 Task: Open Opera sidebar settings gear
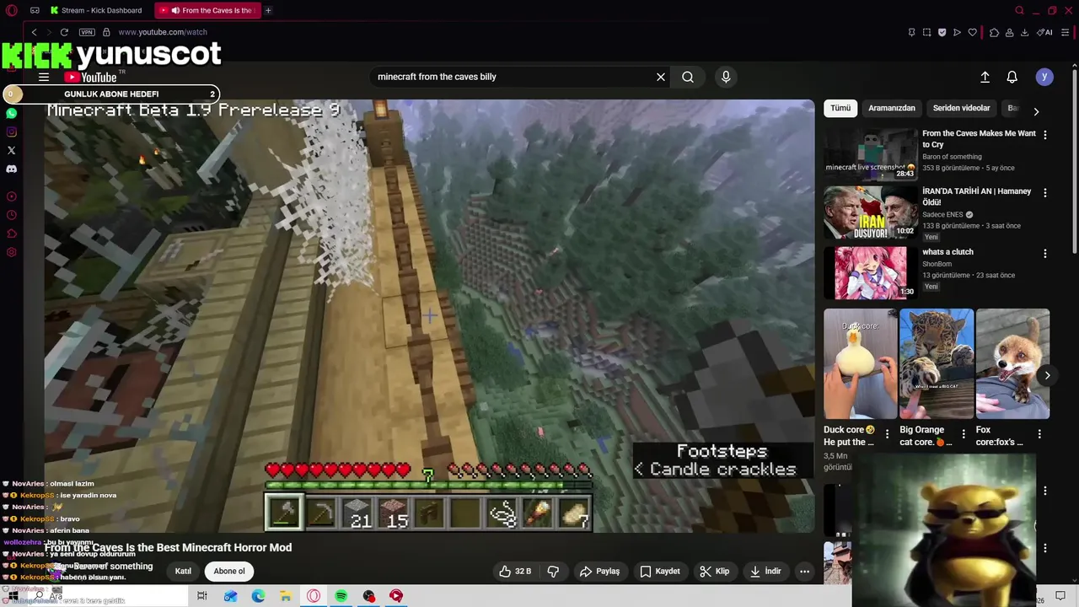tap(11, 252)
